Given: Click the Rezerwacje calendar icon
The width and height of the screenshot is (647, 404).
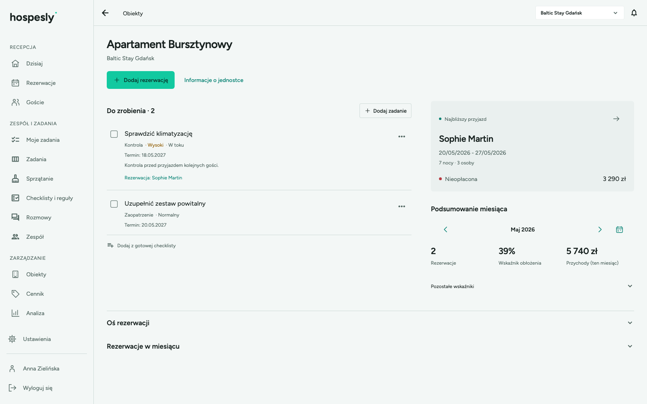Looking at the screenshot, I should [15, 83].
